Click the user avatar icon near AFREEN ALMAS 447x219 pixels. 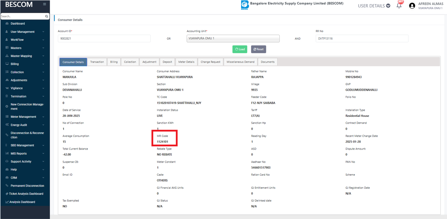412,6
